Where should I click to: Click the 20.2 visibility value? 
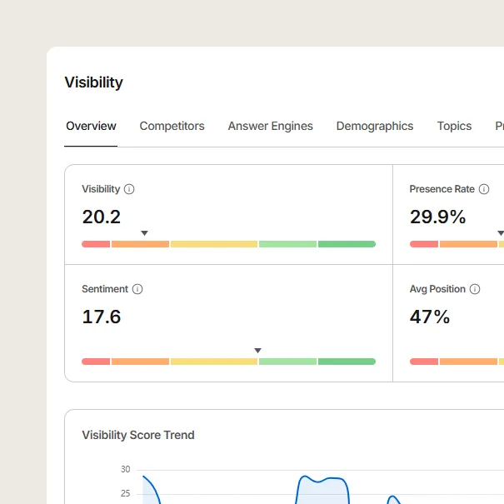pyautogui.click(x=102, y=217)
